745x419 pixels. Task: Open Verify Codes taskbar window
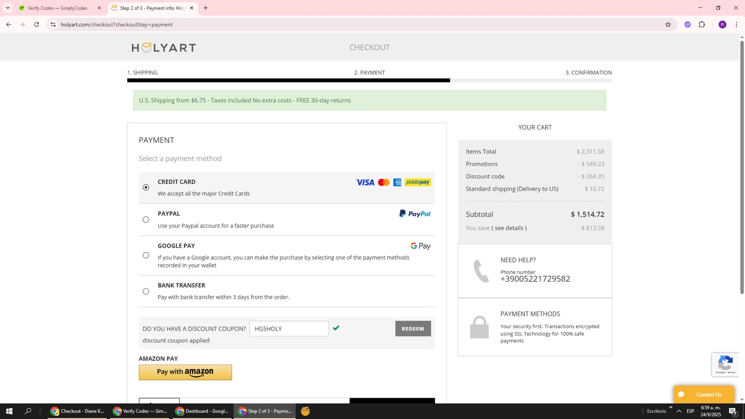pyautogui.click(x=140, y=411)
